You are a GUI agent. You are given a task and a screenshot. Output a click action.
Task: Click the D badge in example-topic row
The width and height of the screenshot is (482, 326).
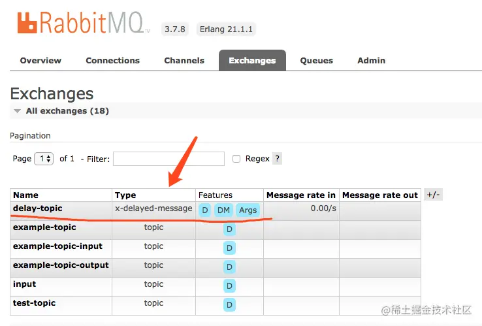[x=229, y=229]
